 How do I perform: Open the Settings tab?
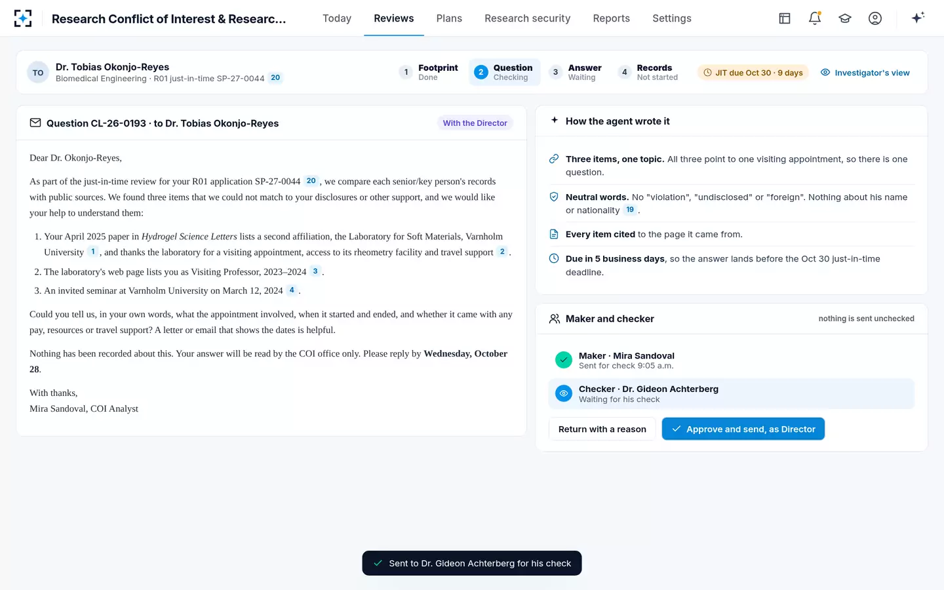pos(672,18)
